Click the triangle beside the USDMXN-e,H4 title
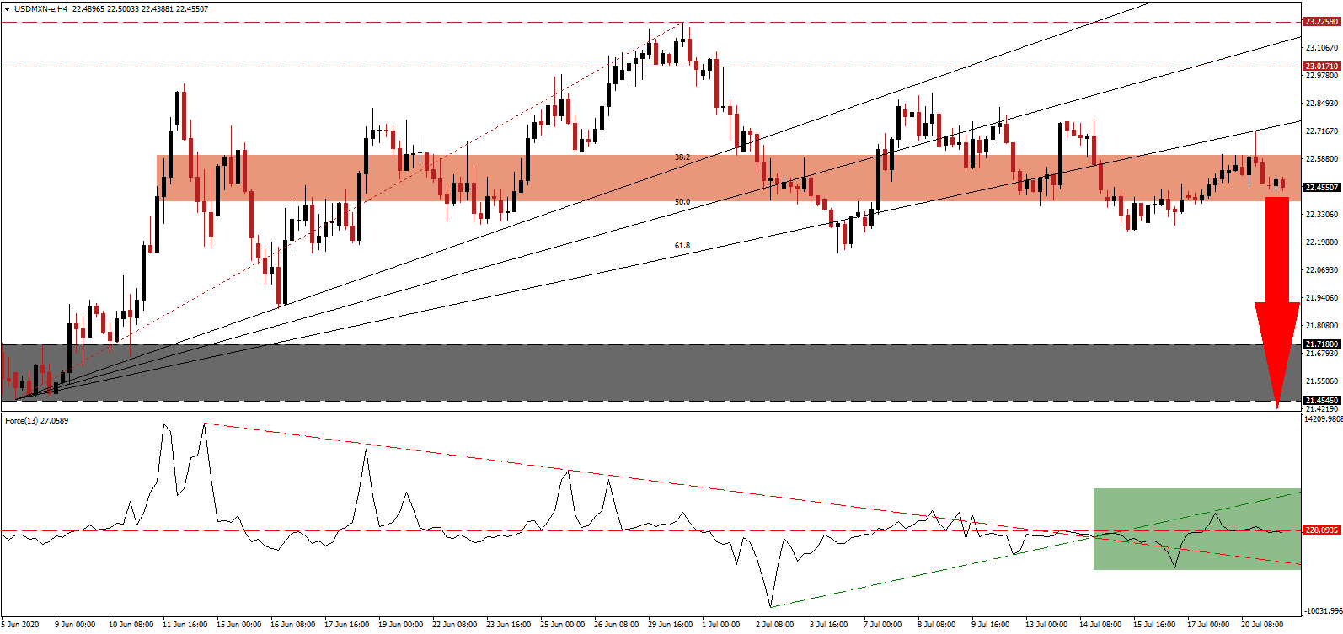This screenshot has height=634, width=1343. [7, 9]
